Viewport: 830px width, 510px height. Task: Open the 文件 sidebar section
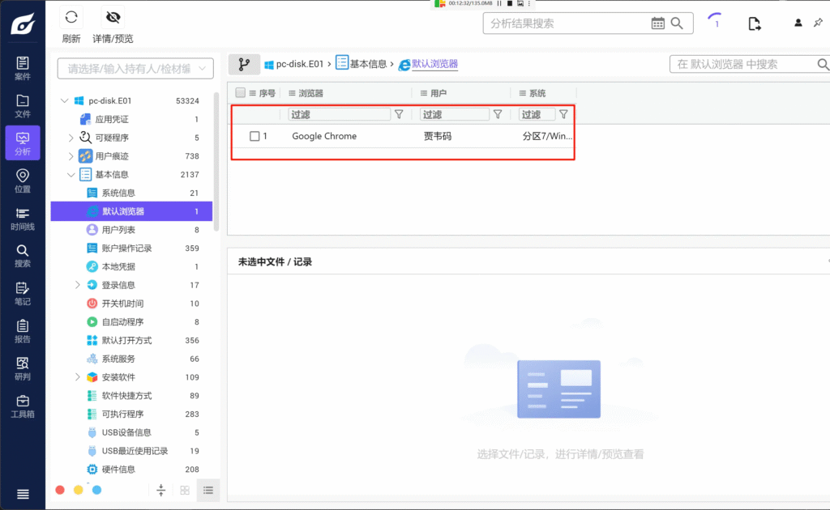click(x=22, y=106)
